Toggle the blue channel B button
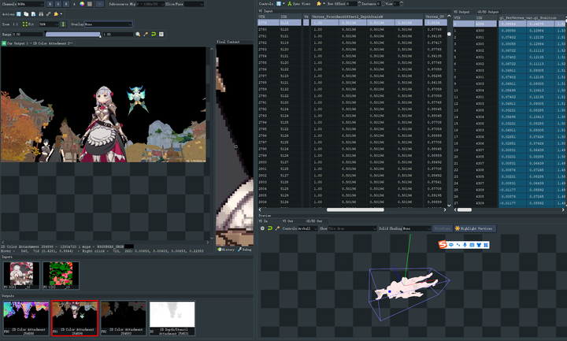Image resolution: width=567 pixels, height=341 pixels. 66,4
